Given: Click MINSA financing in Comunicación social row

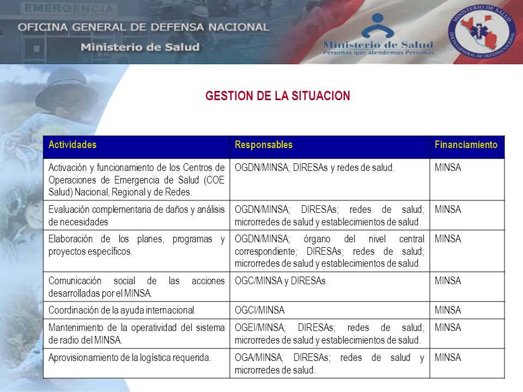Looking at the screenshot, I should tap(467, 287).
